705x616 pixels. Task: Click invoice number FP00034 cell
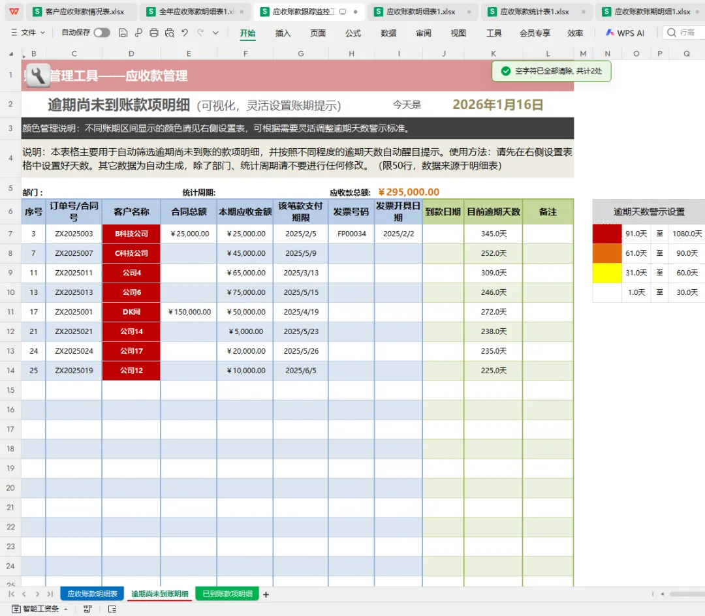coord(352,234)
